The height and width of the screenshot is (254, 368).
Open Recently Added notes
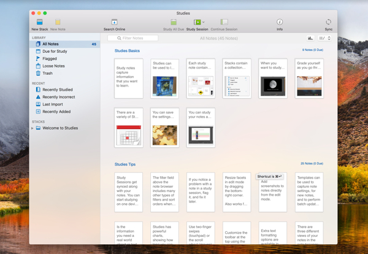[x=65, y=112]
